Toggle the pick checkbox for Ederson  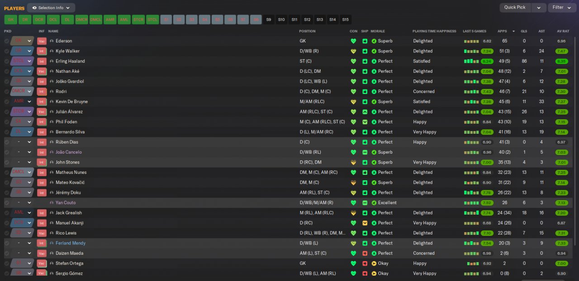point(7,41)
